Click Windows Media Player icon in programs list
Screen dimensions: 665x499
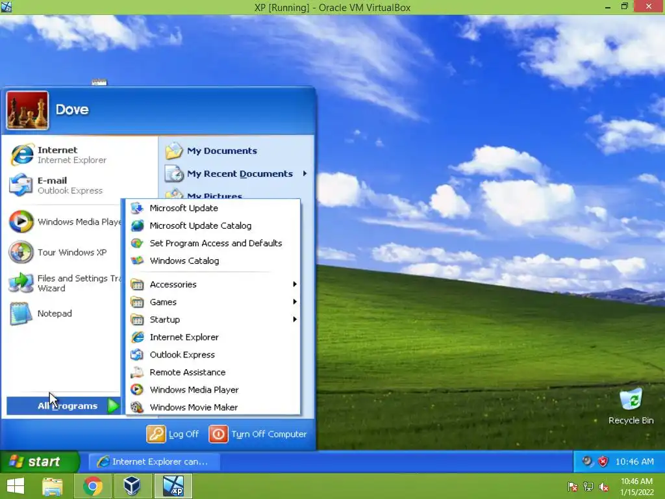[137, 390]
